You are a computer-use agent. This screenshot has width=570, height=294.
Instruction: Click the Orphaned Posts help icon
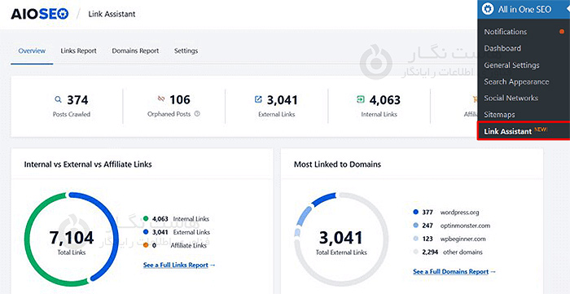point(197,114)
